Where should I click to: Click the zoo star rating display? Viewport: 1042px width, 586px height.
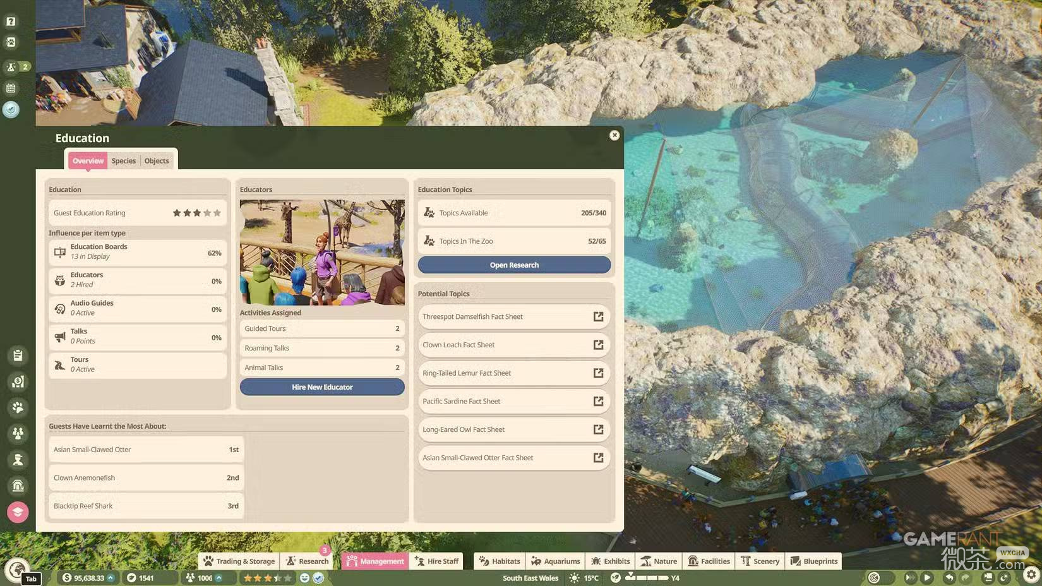pos(268,578)
